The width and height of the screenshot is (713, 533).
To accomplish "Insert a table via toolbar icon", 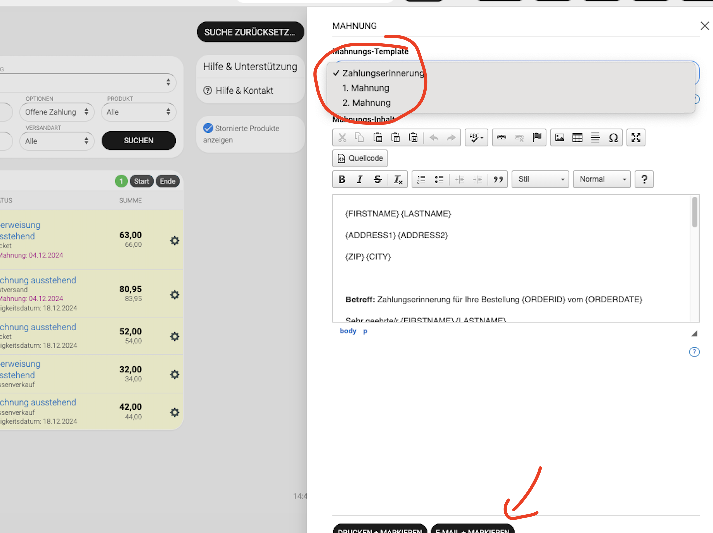I will pos(577,137).
